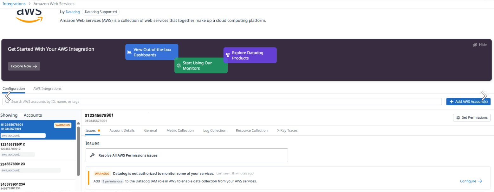Click 'Last seen: 8 minutes ago' text
The height and width of the screenshot is (192, 494).
[235, 173]
